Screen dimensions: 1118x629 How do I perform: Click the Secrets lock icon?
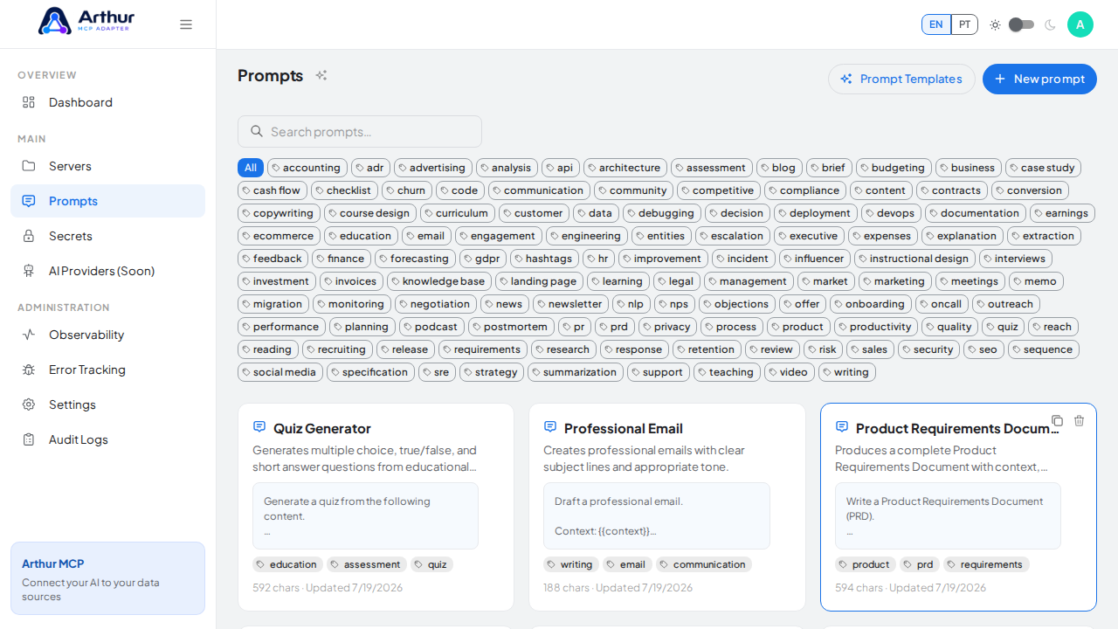click(x=29, y=236)
